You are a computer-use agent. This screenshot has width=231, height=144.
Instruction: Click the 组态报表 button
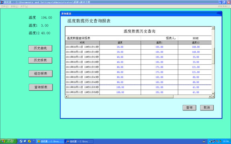pyautogui.click(x=41, y=74)
